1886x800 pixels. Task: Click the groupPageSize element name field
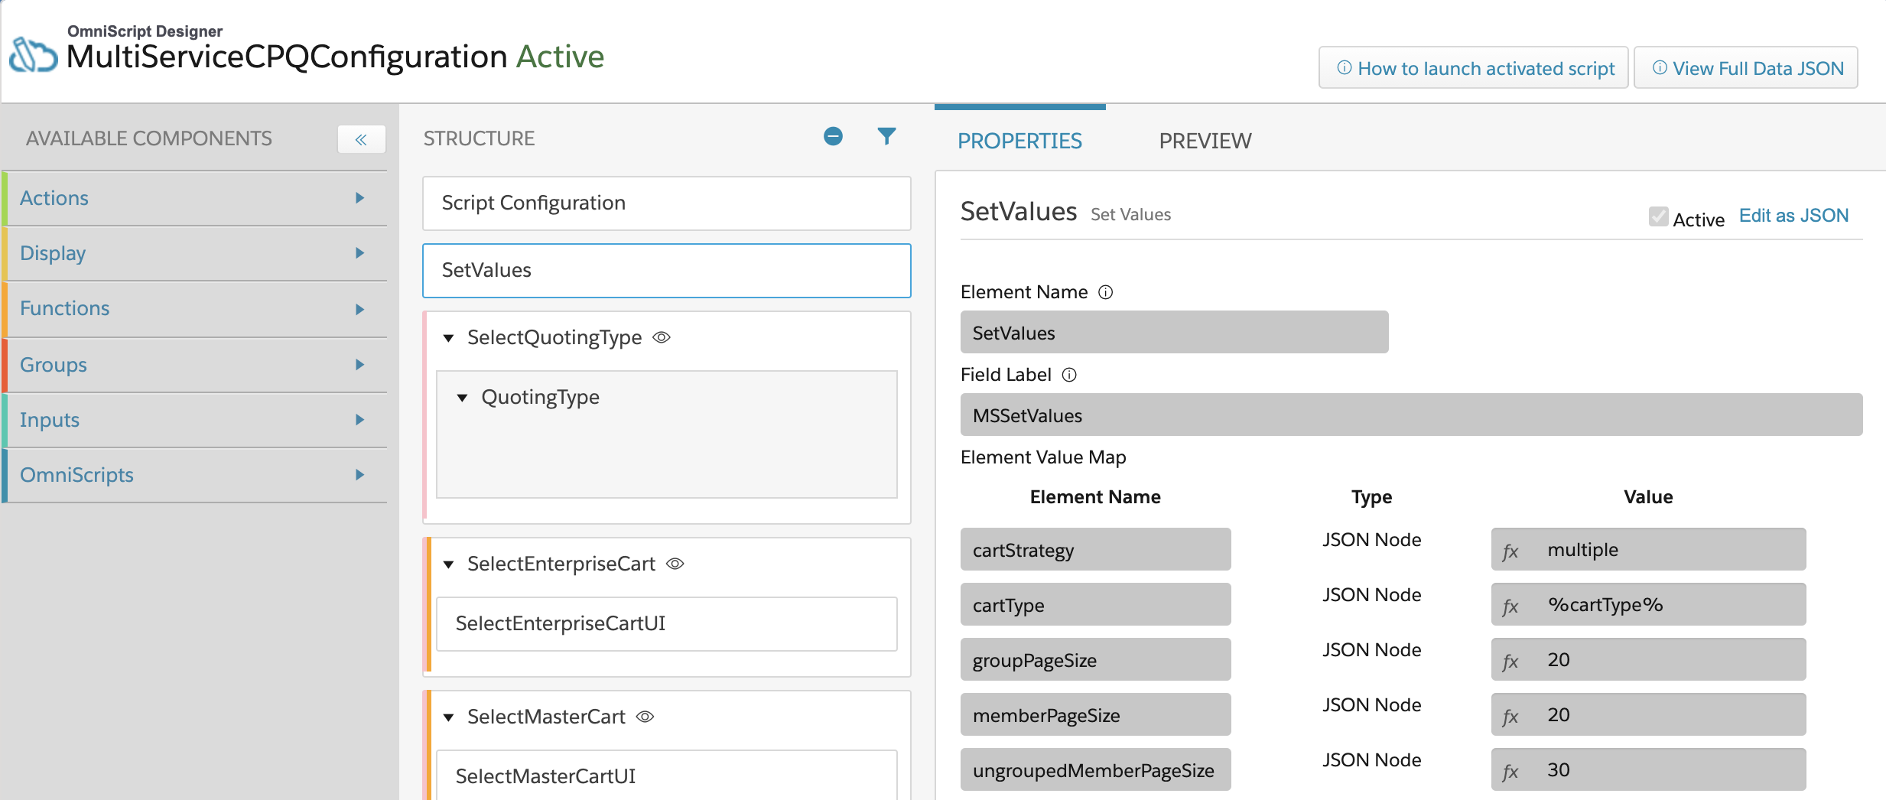tap(1096, 659)
